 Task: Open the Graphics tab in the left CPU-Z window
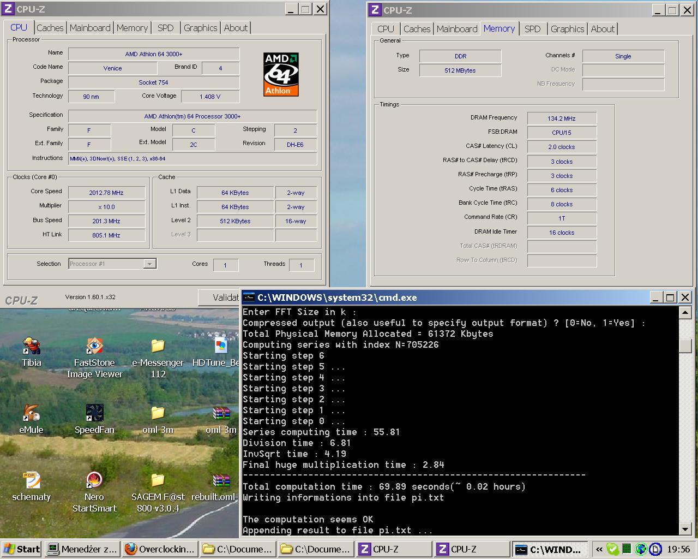point(200,28)
